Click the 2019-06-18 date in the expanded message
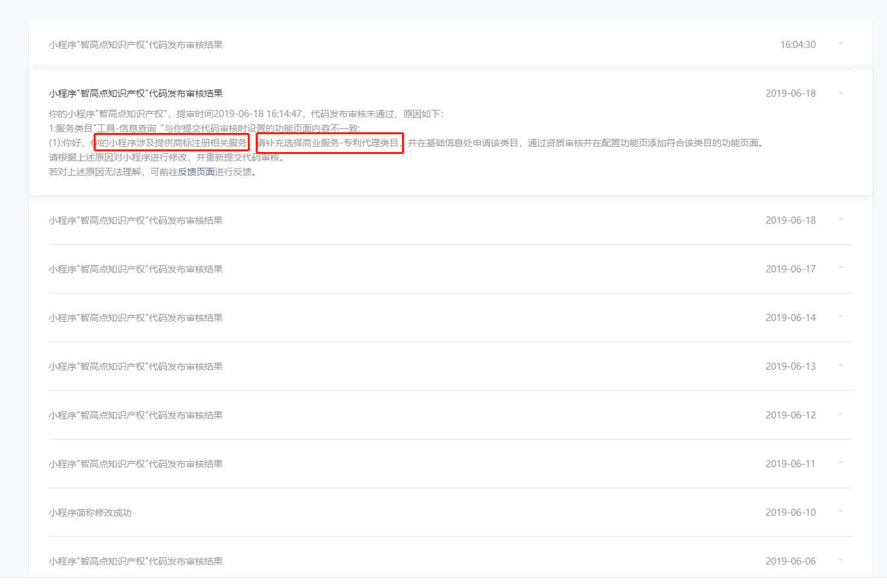This screenshot has width=887, height=585. 791,93
